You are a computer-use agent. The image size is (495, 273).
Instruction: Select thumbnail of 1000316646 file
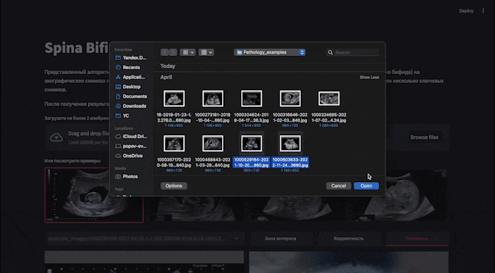tap(290, 98)
